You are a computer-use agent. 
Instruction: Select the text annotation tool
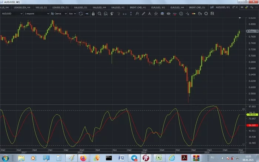pyautogui.click(x=149, y=14)
